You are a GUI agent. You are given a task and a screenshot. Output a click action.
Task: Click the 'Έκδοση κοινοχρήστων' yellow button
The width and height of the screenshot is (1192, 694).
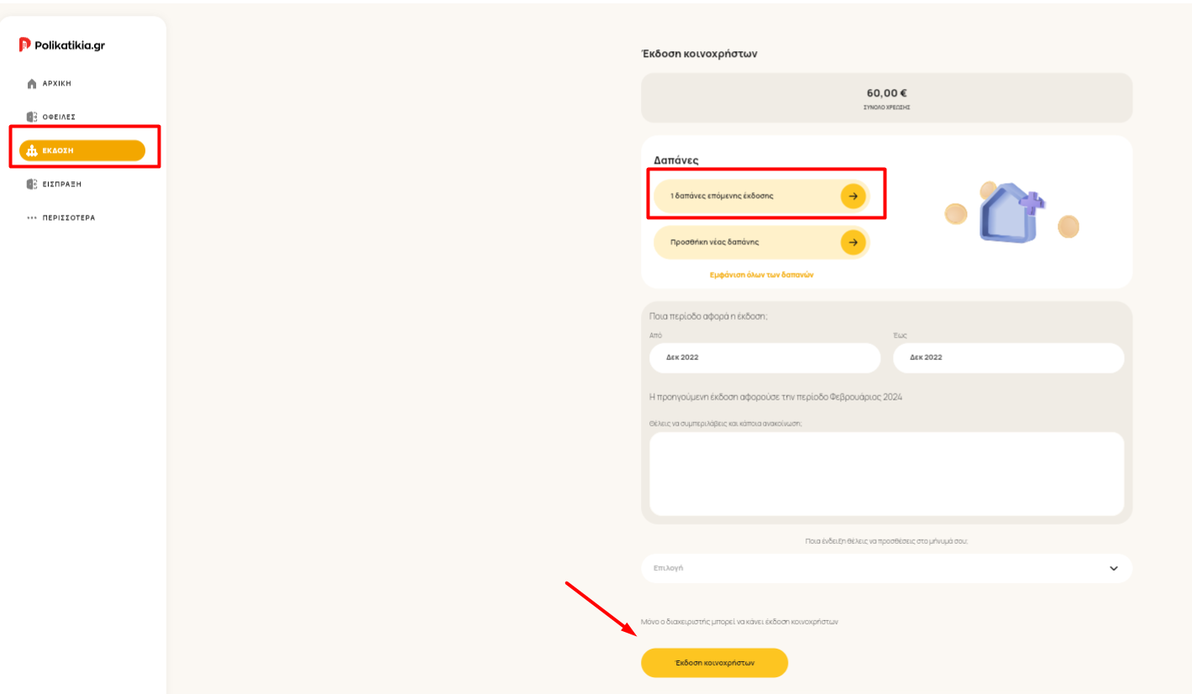click(715, 662)
